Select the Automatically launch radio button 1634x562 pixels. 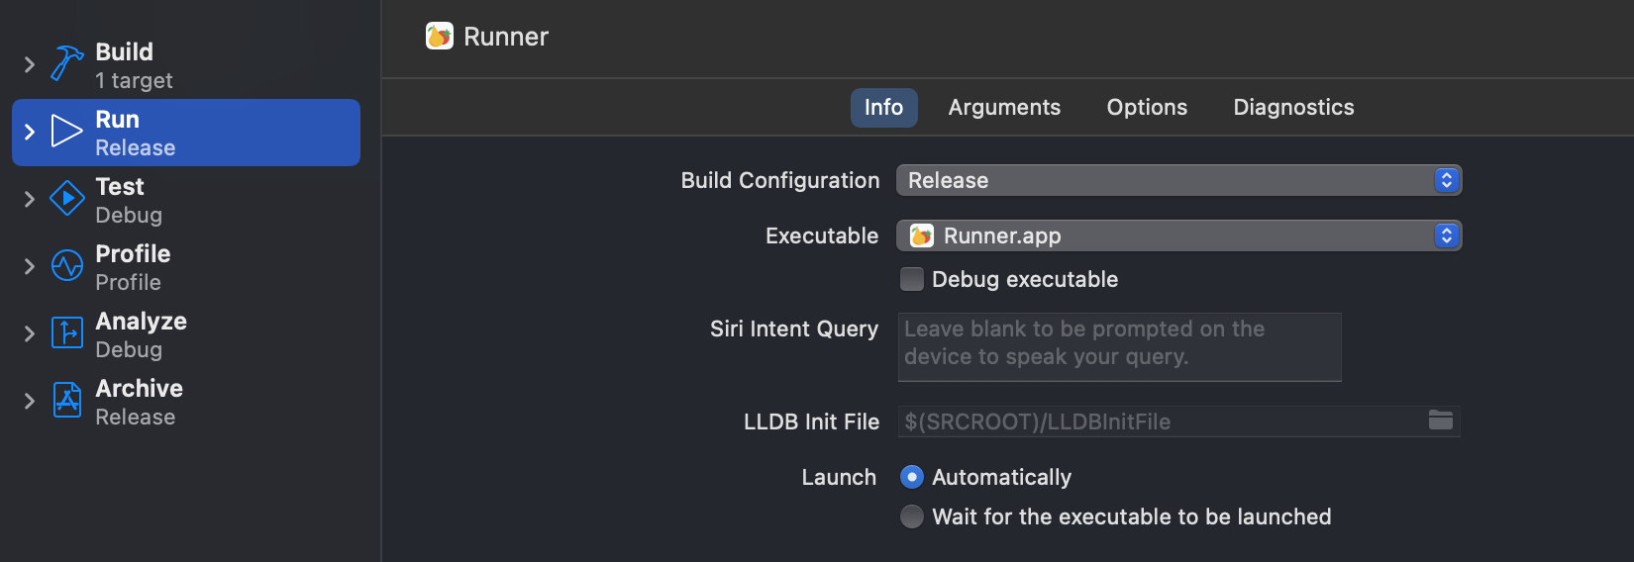pyautogui.click(x=912, y=477)
